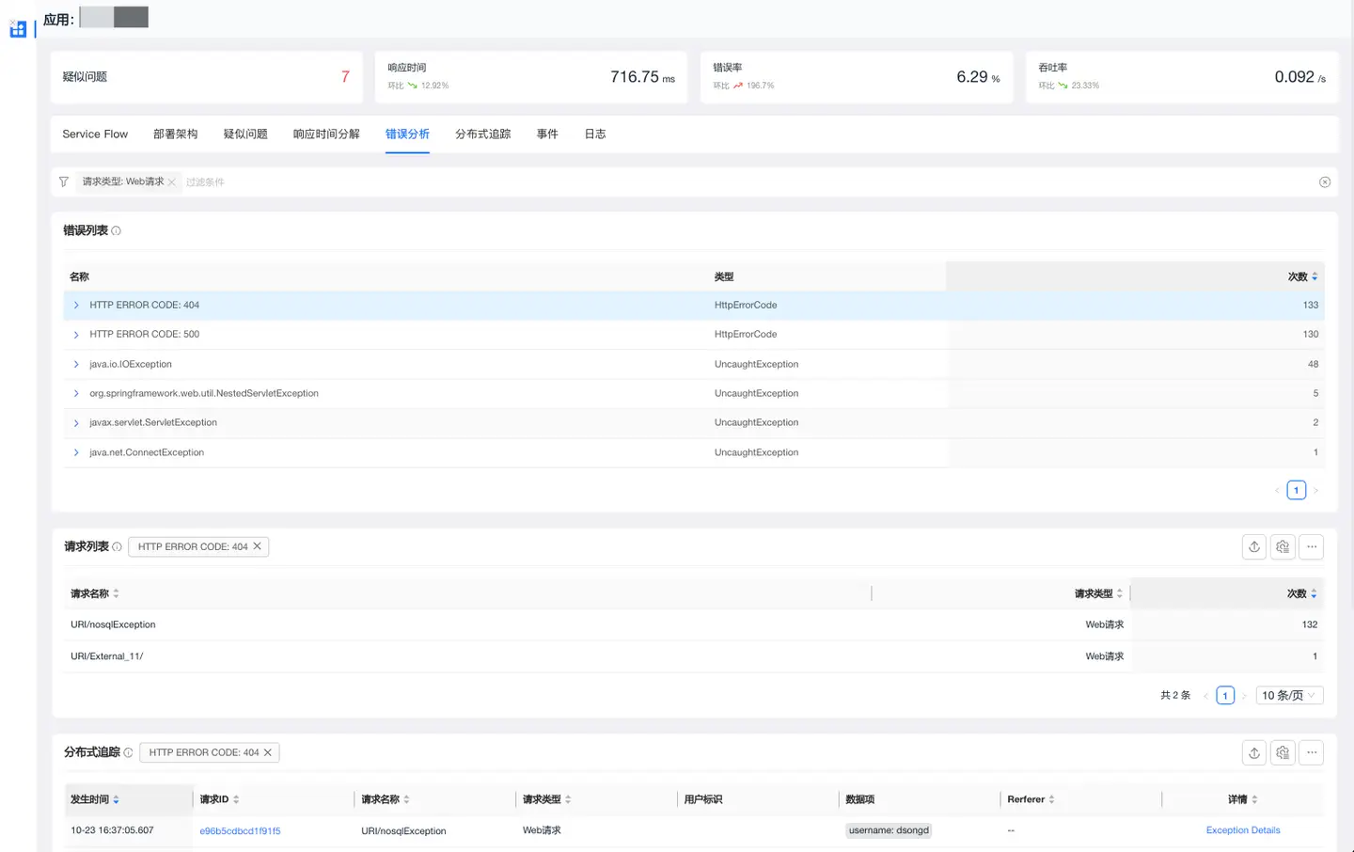Open the 10 条/页 page size dropdown
This screenshot has width=1354, height=852.
[1288, 696]
